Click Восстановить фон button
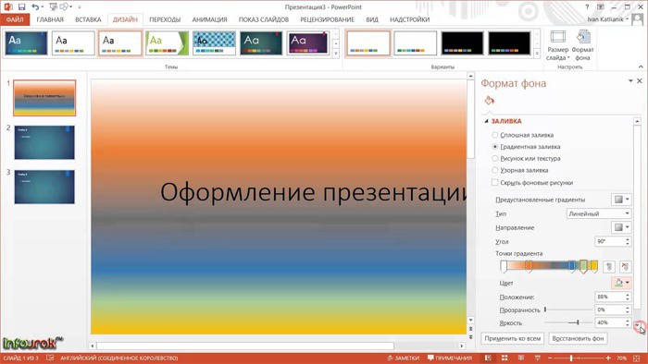 [578, 338]
